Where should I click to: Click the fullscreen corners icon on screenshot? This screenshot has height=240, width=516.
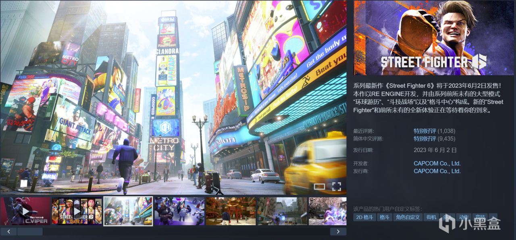pos(337,186)
